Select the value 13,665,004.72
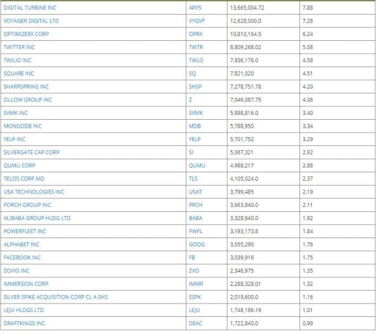The height and width of the screenshot is (334, 379). tap(247, 8)
